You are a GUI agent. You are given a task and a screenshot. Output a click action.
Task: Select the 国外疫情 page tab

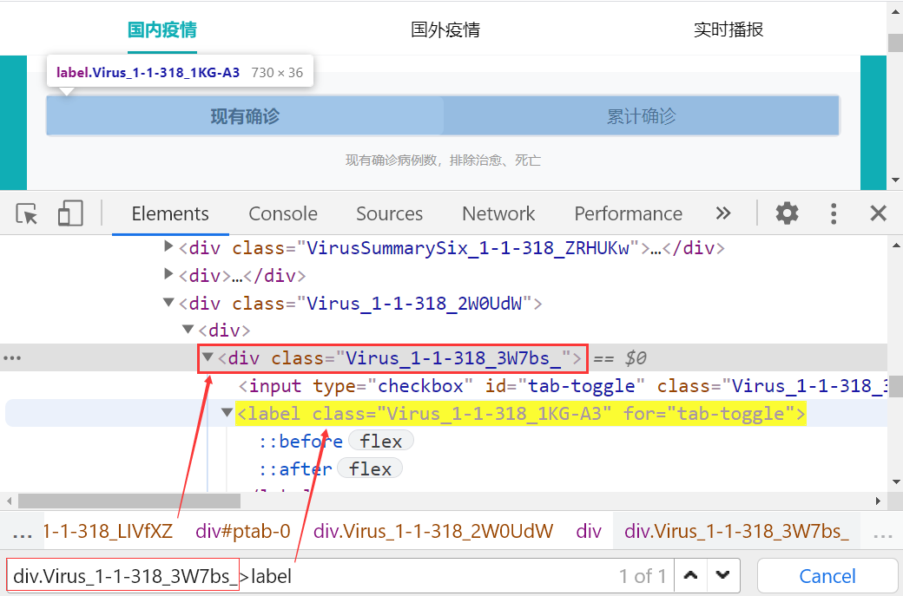pyautogui.click(x=445, y=29)
